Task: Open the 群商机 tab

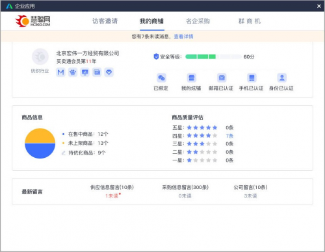Action: (x=250, y=21)
